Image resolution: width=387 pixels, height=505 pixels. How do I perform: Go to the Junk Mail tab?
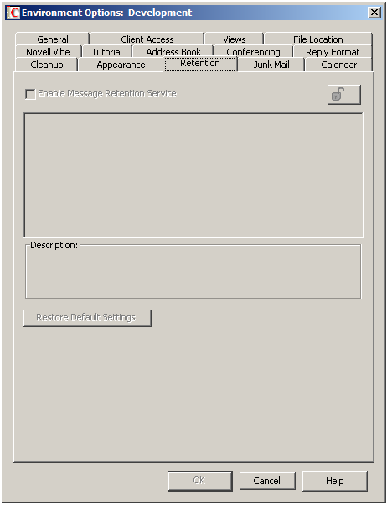271,65
